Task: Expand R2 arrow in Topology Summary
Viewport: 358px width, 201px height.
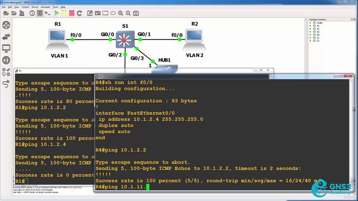Action: click(310, 29)
